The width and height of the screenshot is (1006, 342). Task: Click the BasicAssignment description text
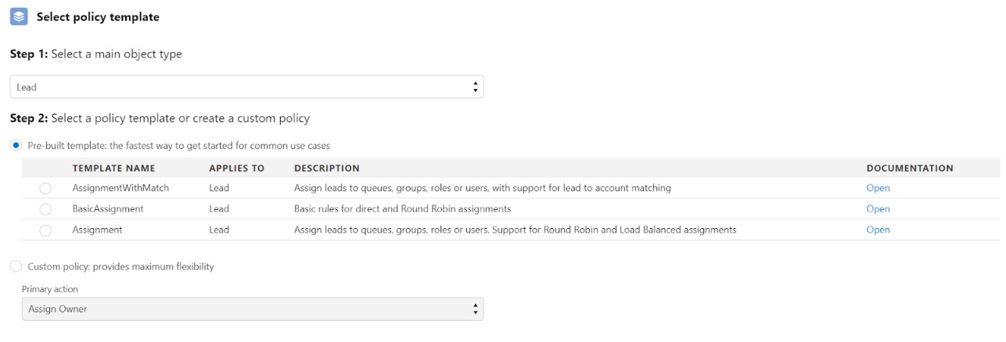point(402,209)
